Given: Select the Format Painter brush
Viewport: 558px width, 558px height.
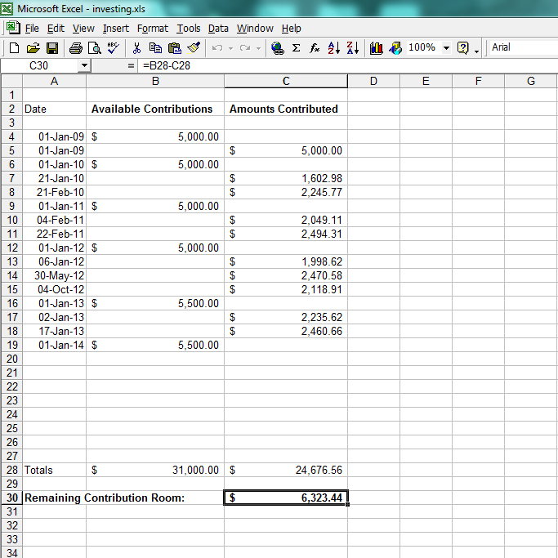Looking at the screenshot, I should pos(194,47).
